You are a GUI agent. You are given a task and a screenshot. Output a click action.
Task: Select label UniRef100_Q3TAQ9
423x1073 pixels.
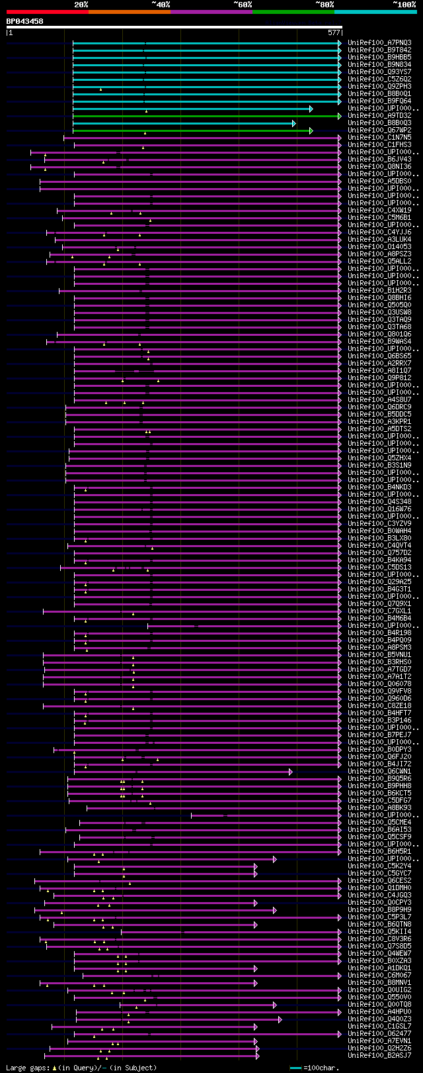379,319
